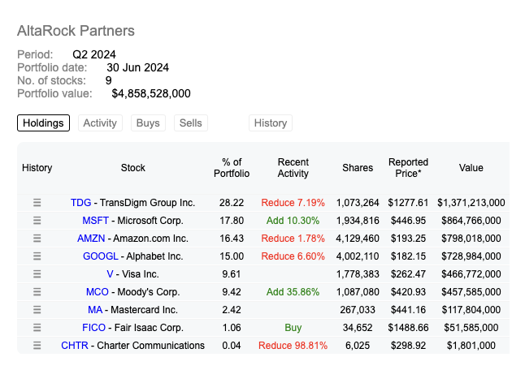
Task: Click the portfolio value $4,858,528,000
Action: (151, 93)
